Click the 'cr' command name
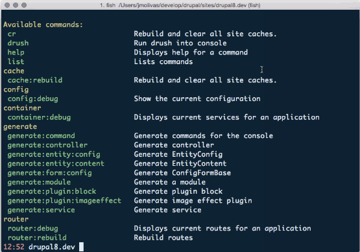This screenshot has width=360, height=252. [x=12, y=34]
